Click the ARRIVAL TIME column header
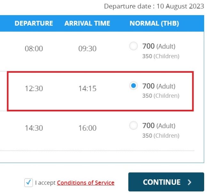 coord(87,23)
